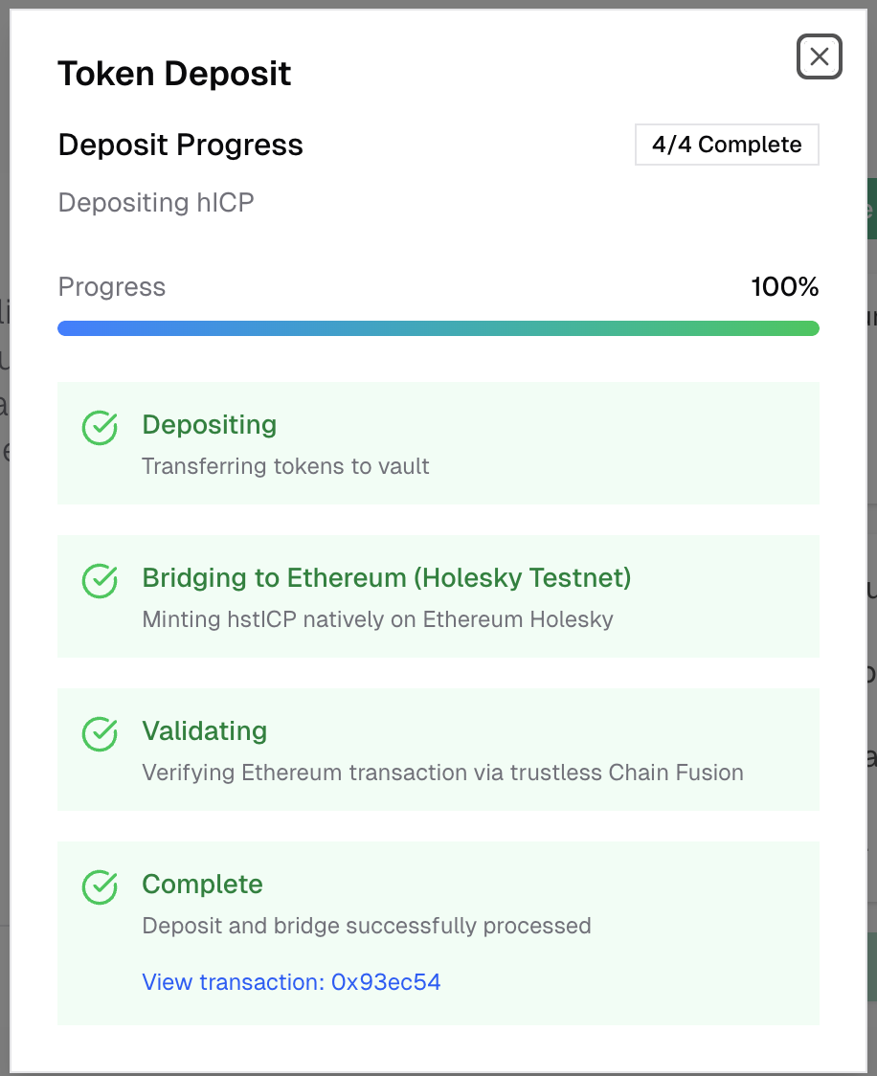877x1076 pixels.
Task: Click the 100% progress percentage
Action: 785,287
